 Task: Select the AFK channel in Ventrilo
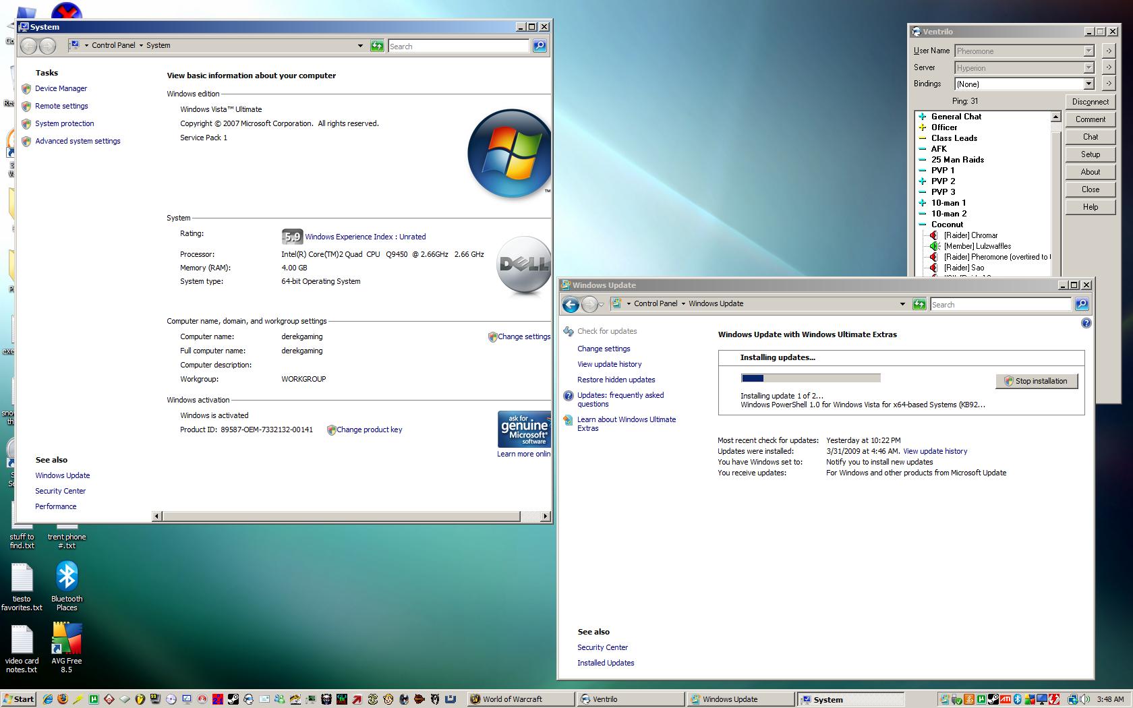[939, 149]
